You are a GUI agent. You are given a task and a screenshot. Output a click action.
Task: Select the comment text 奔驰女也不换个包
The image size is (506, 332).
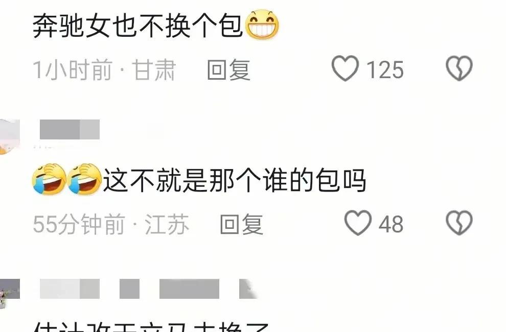click(x=138, y=26)
